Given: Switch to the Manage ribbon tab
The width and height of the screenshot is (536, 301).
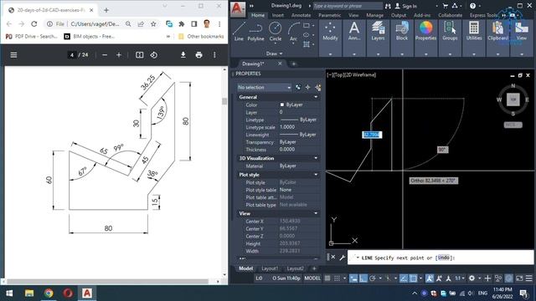Looking at the screenshot, I should pyautogui.click(x=374, y=15).
